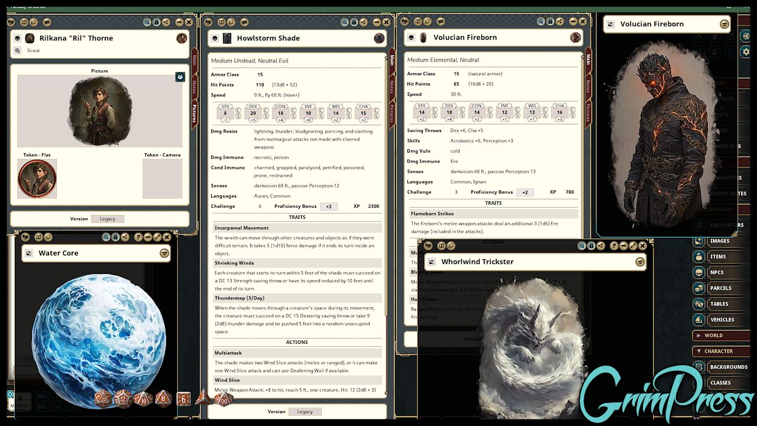
Task: Click the flat token thumbnail of Rilkana
Action: click(37, 178)
